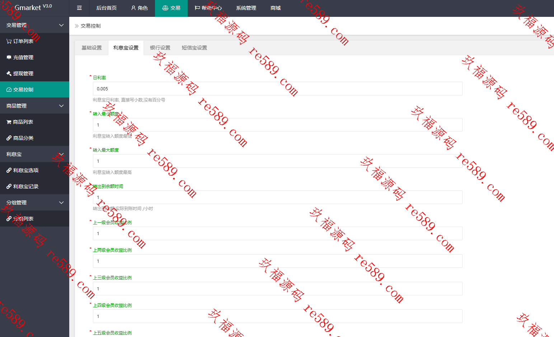Click the link icon beside 利息宝选项
Screen dimensions: 554x337
click(x=9, y=170)
